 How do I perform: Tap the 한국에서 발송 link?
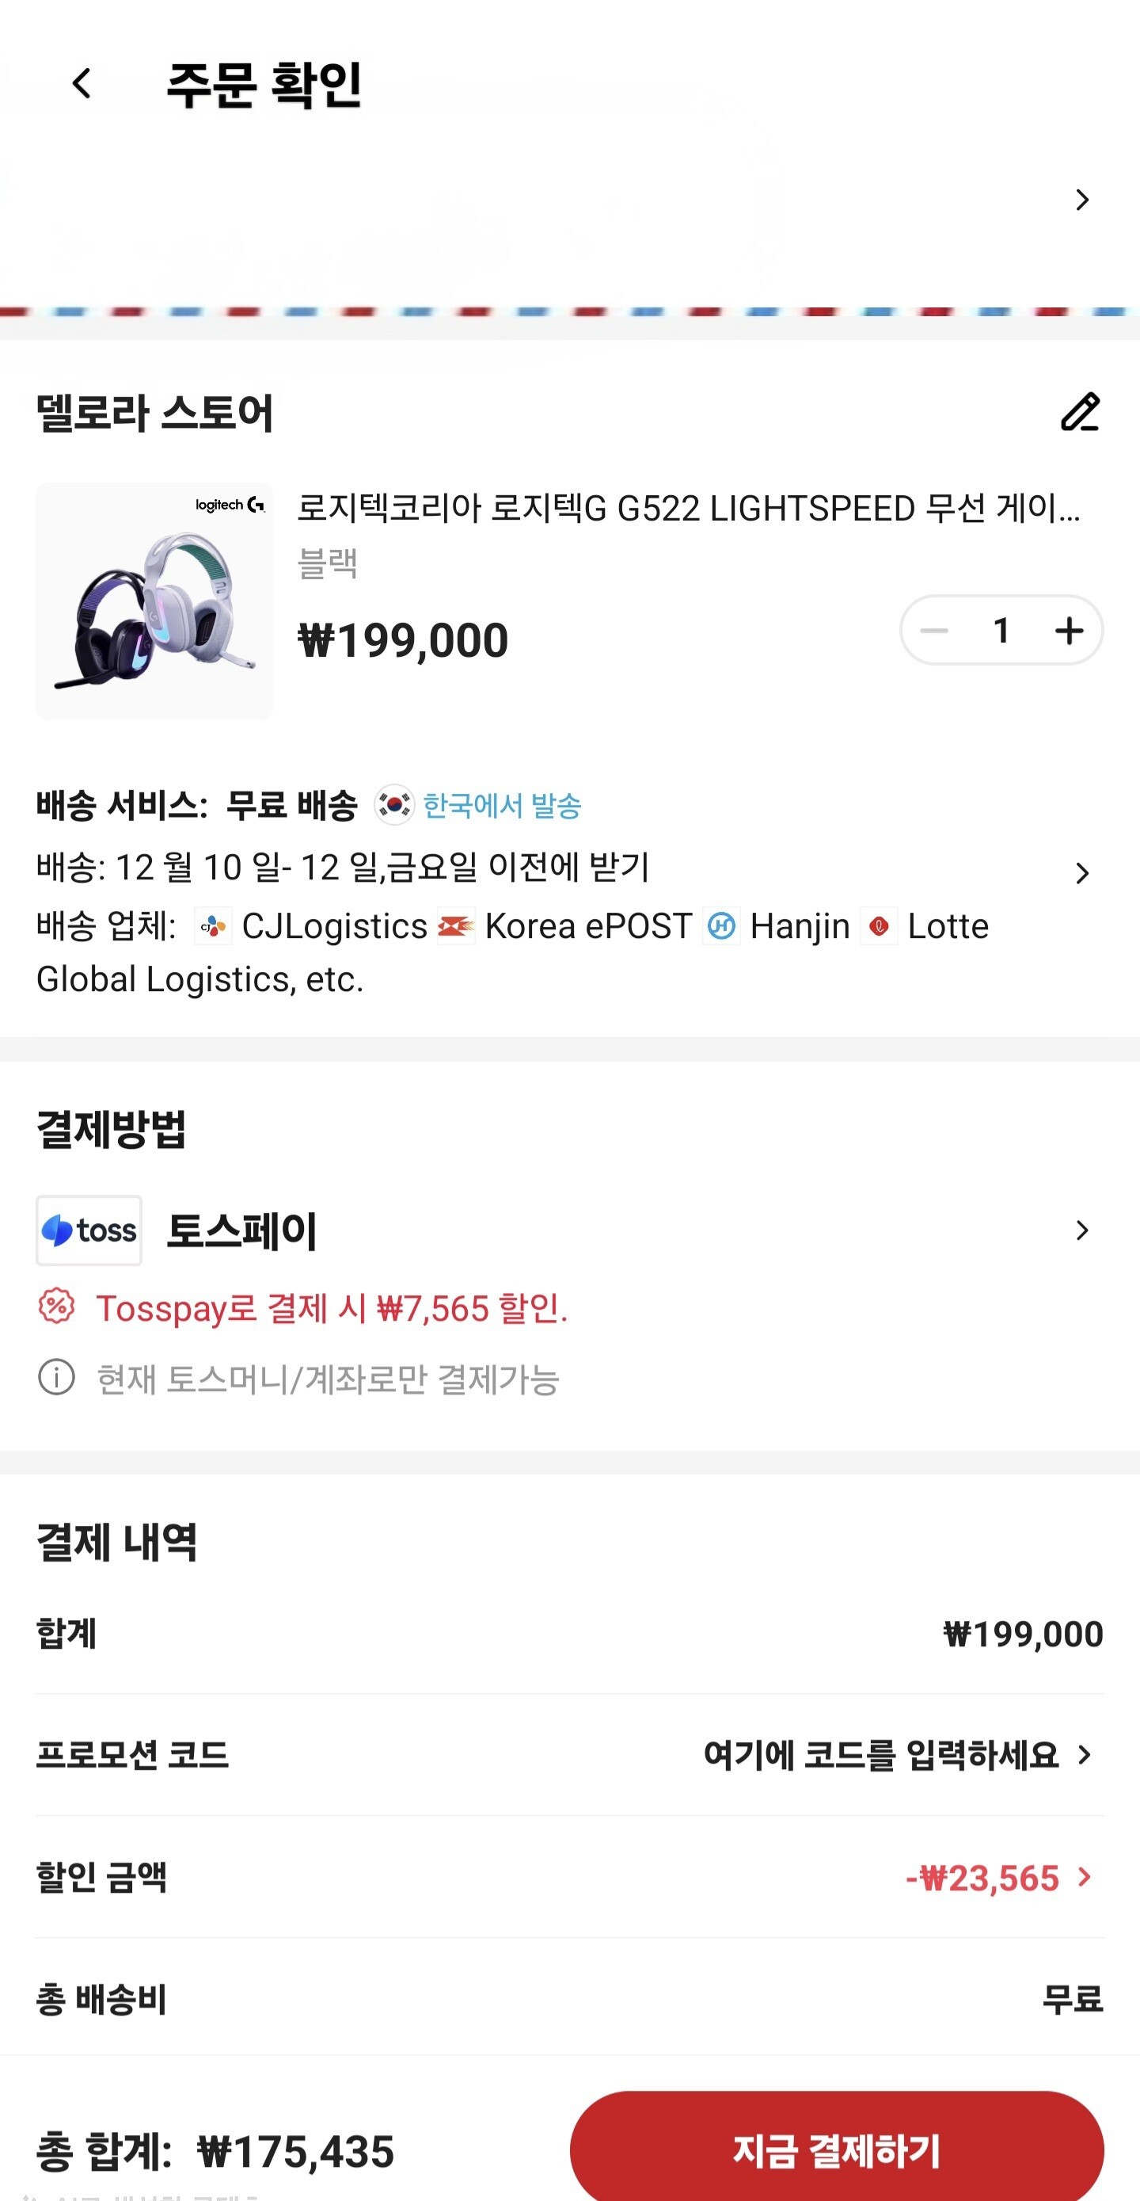pyautogui.click(x=502, y=805)
